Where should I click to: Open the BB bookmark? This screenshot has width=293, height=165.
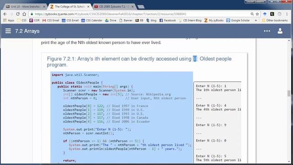coord(139,20)
